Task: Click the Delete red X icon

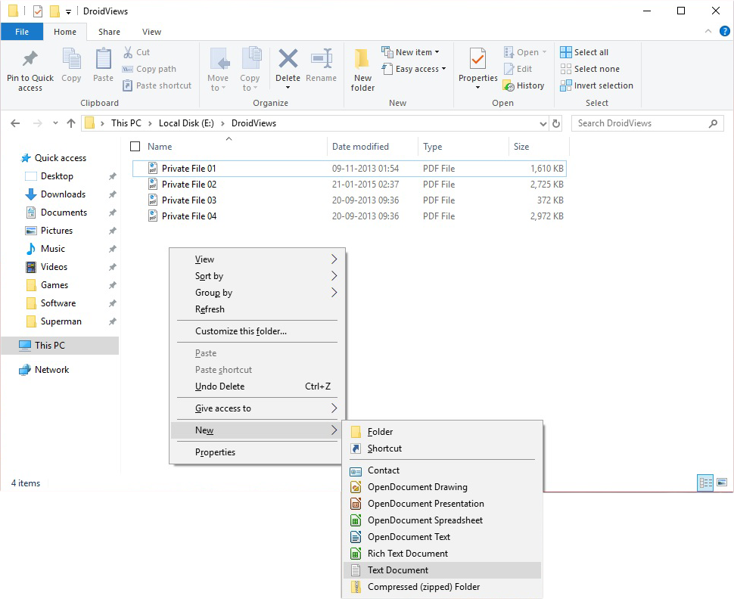Action: click(288, 59)
